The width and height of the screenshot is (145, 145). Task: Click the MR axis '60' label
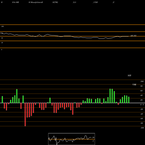142,91
